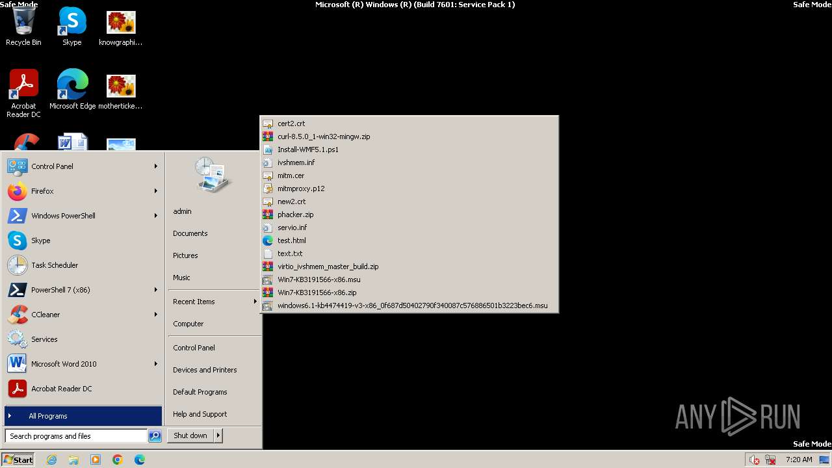Open Windows Media Player from taskbar

96,460
